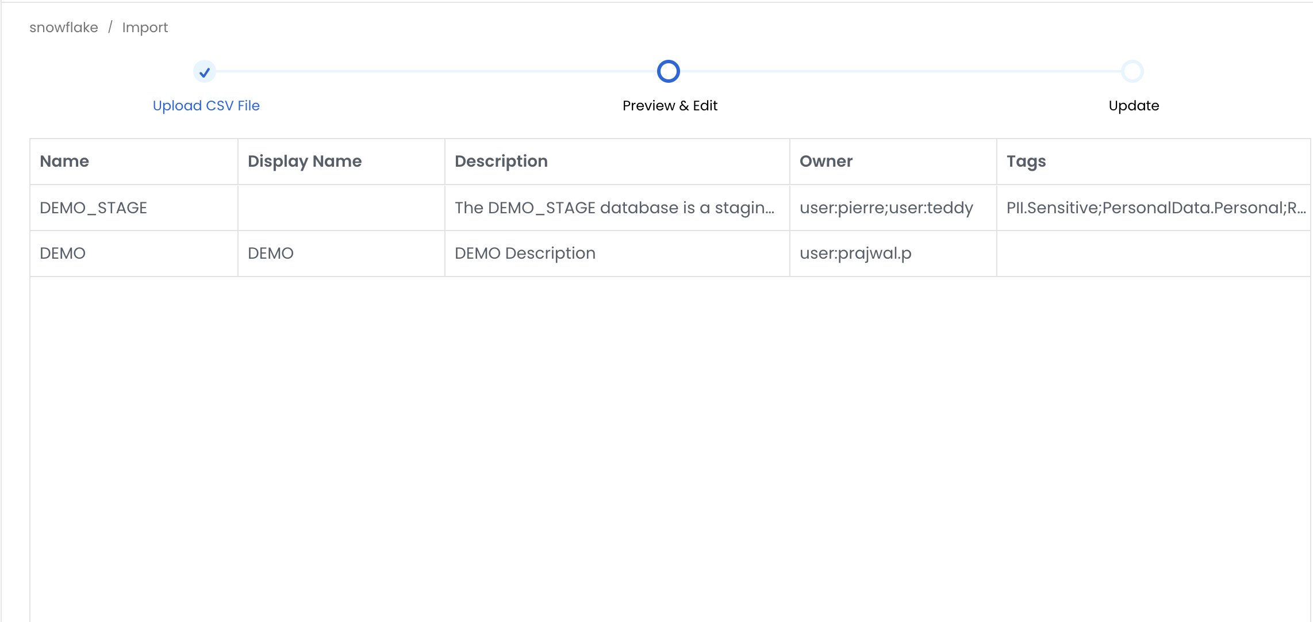Select the DEMO display name cell
The height and width of the screenshot is (622, 1313).
pos(341,254)
